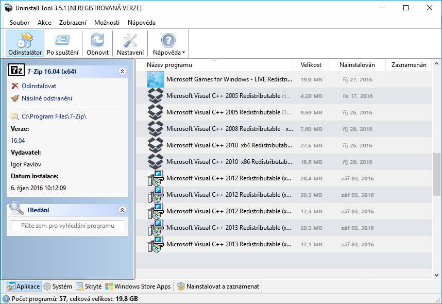Click the icon of the 4,28 MB Visual C++ 2005 entry
Image resolution: width=442 pixels, height=304 pixels.
(156, 96)
